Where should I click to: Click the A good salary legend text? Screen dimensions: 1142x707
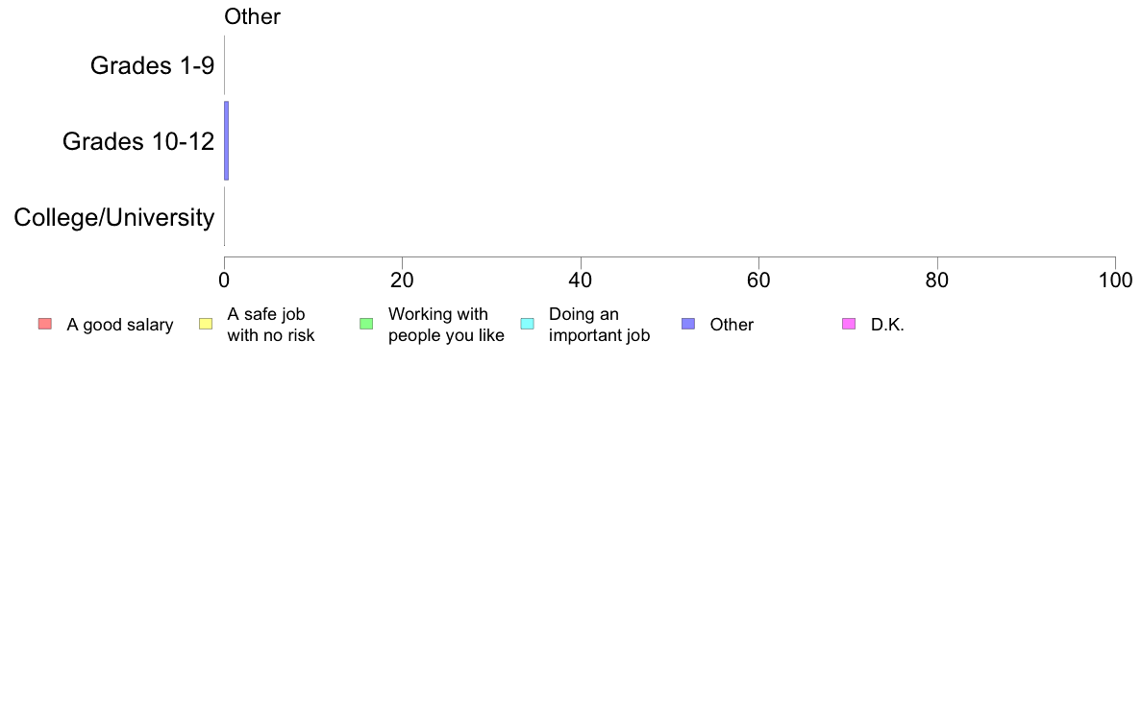(120, 325)
